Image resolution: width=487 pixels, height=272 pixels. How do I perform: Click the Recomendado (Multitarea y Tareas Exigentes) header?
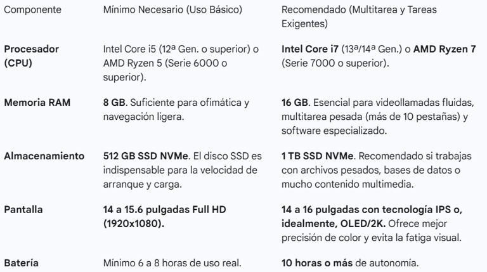point(359,16)
